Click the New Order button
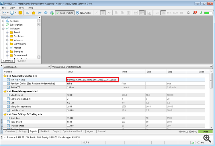The height and width of the screenshot is (146, 215). [x=83, y=13]
